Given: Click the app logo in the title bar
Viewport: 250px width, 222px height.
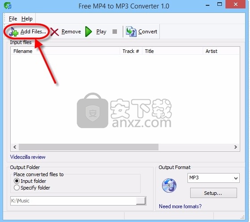Looking at the screenshot, I should (8, 6).
